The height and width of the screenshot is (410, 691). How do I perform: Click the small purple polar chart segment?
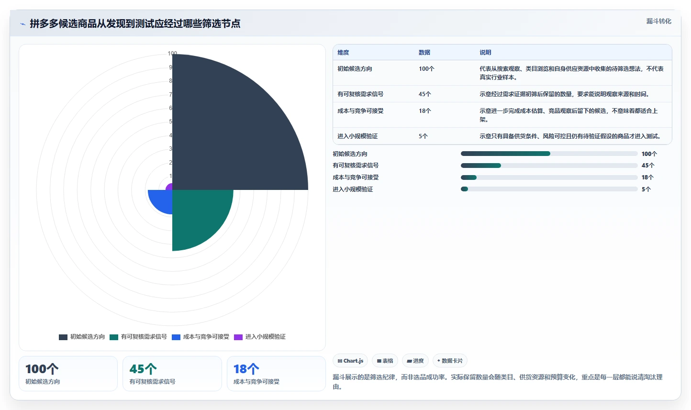tap(169, 187)
